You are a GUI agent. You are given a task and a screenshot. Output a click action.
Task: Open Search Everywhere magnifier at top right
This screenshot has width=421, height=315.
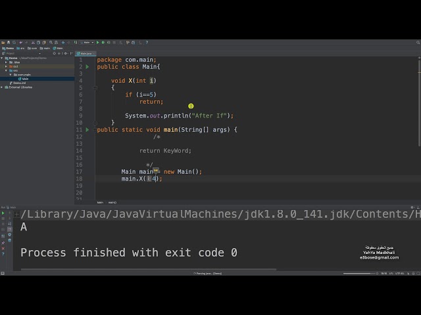(x=418, y=43)
